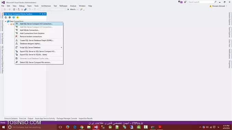Image resolution: width=232 pixels, height=130 pixels.
Task: Click the Open File toolbar icon
Action: point(19,10)
